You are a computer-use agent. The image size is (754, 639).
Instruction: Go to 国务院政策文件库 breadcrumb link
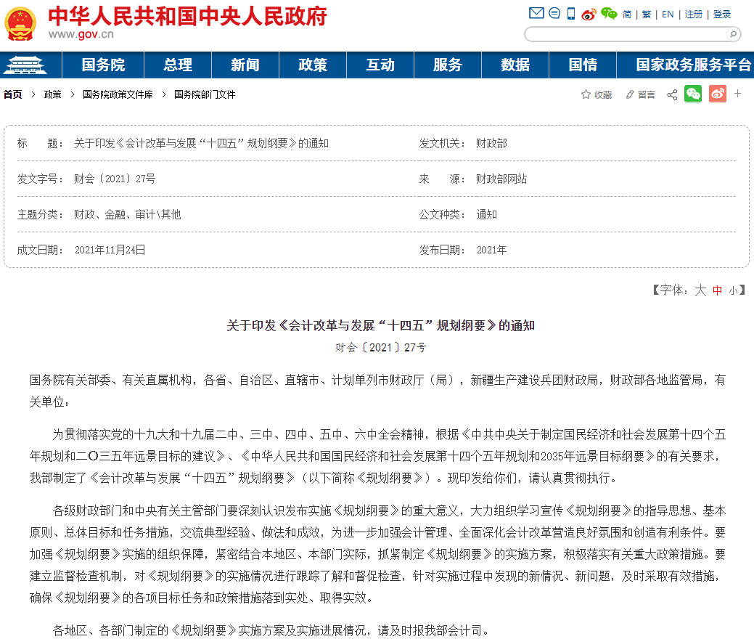(x=118, y=94)
